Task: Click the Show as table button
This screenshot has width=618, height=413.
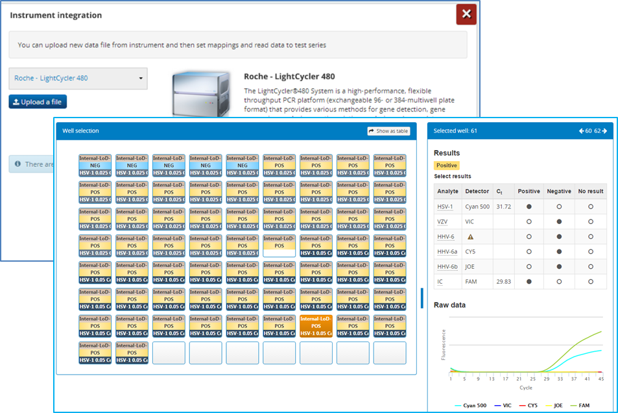Action: pyautogui.click(x=388, y=131)
